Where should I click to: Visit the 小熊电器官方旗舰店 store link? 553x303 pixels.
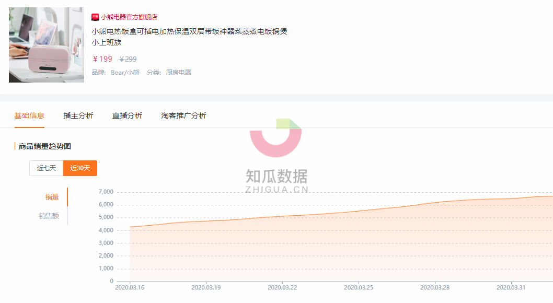pyautogui.click(x=129, y=17)
